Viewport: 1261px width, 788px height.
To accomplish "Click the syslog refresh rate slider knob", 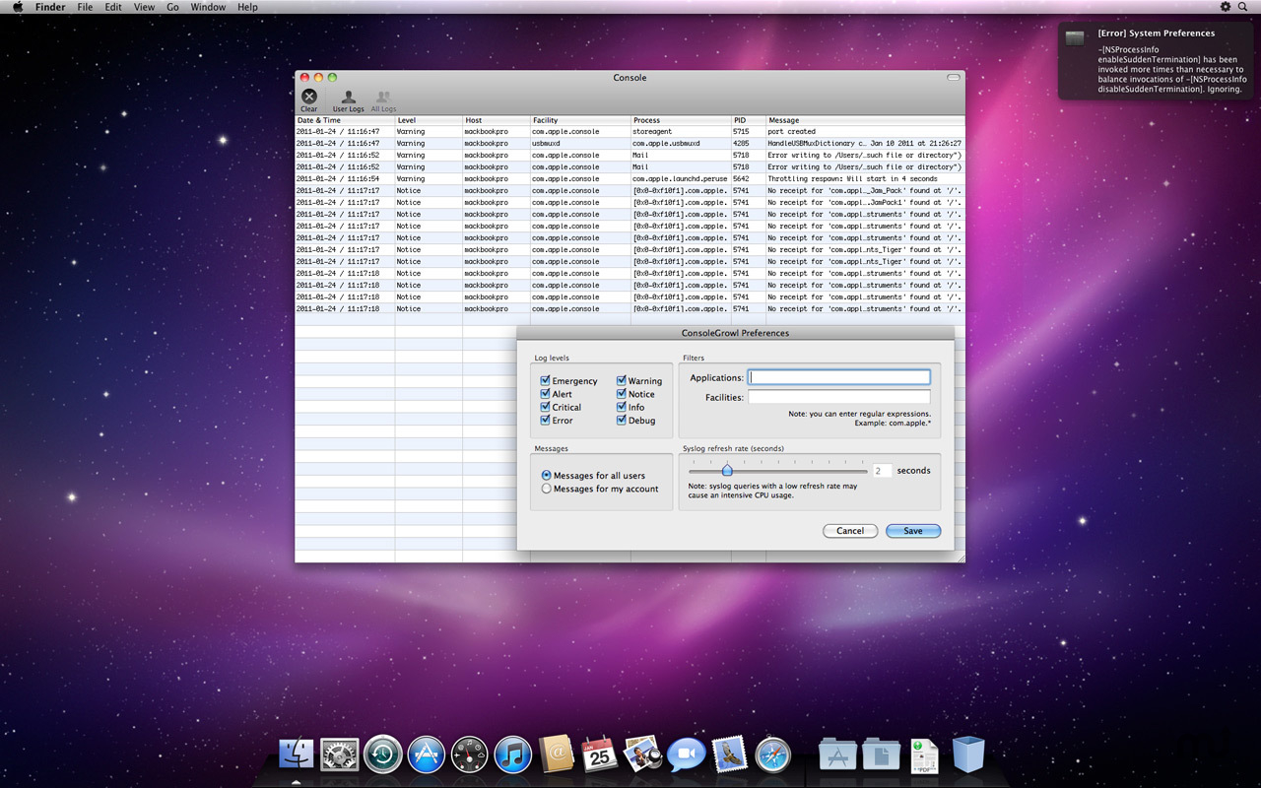I will [x=727, y=470].
